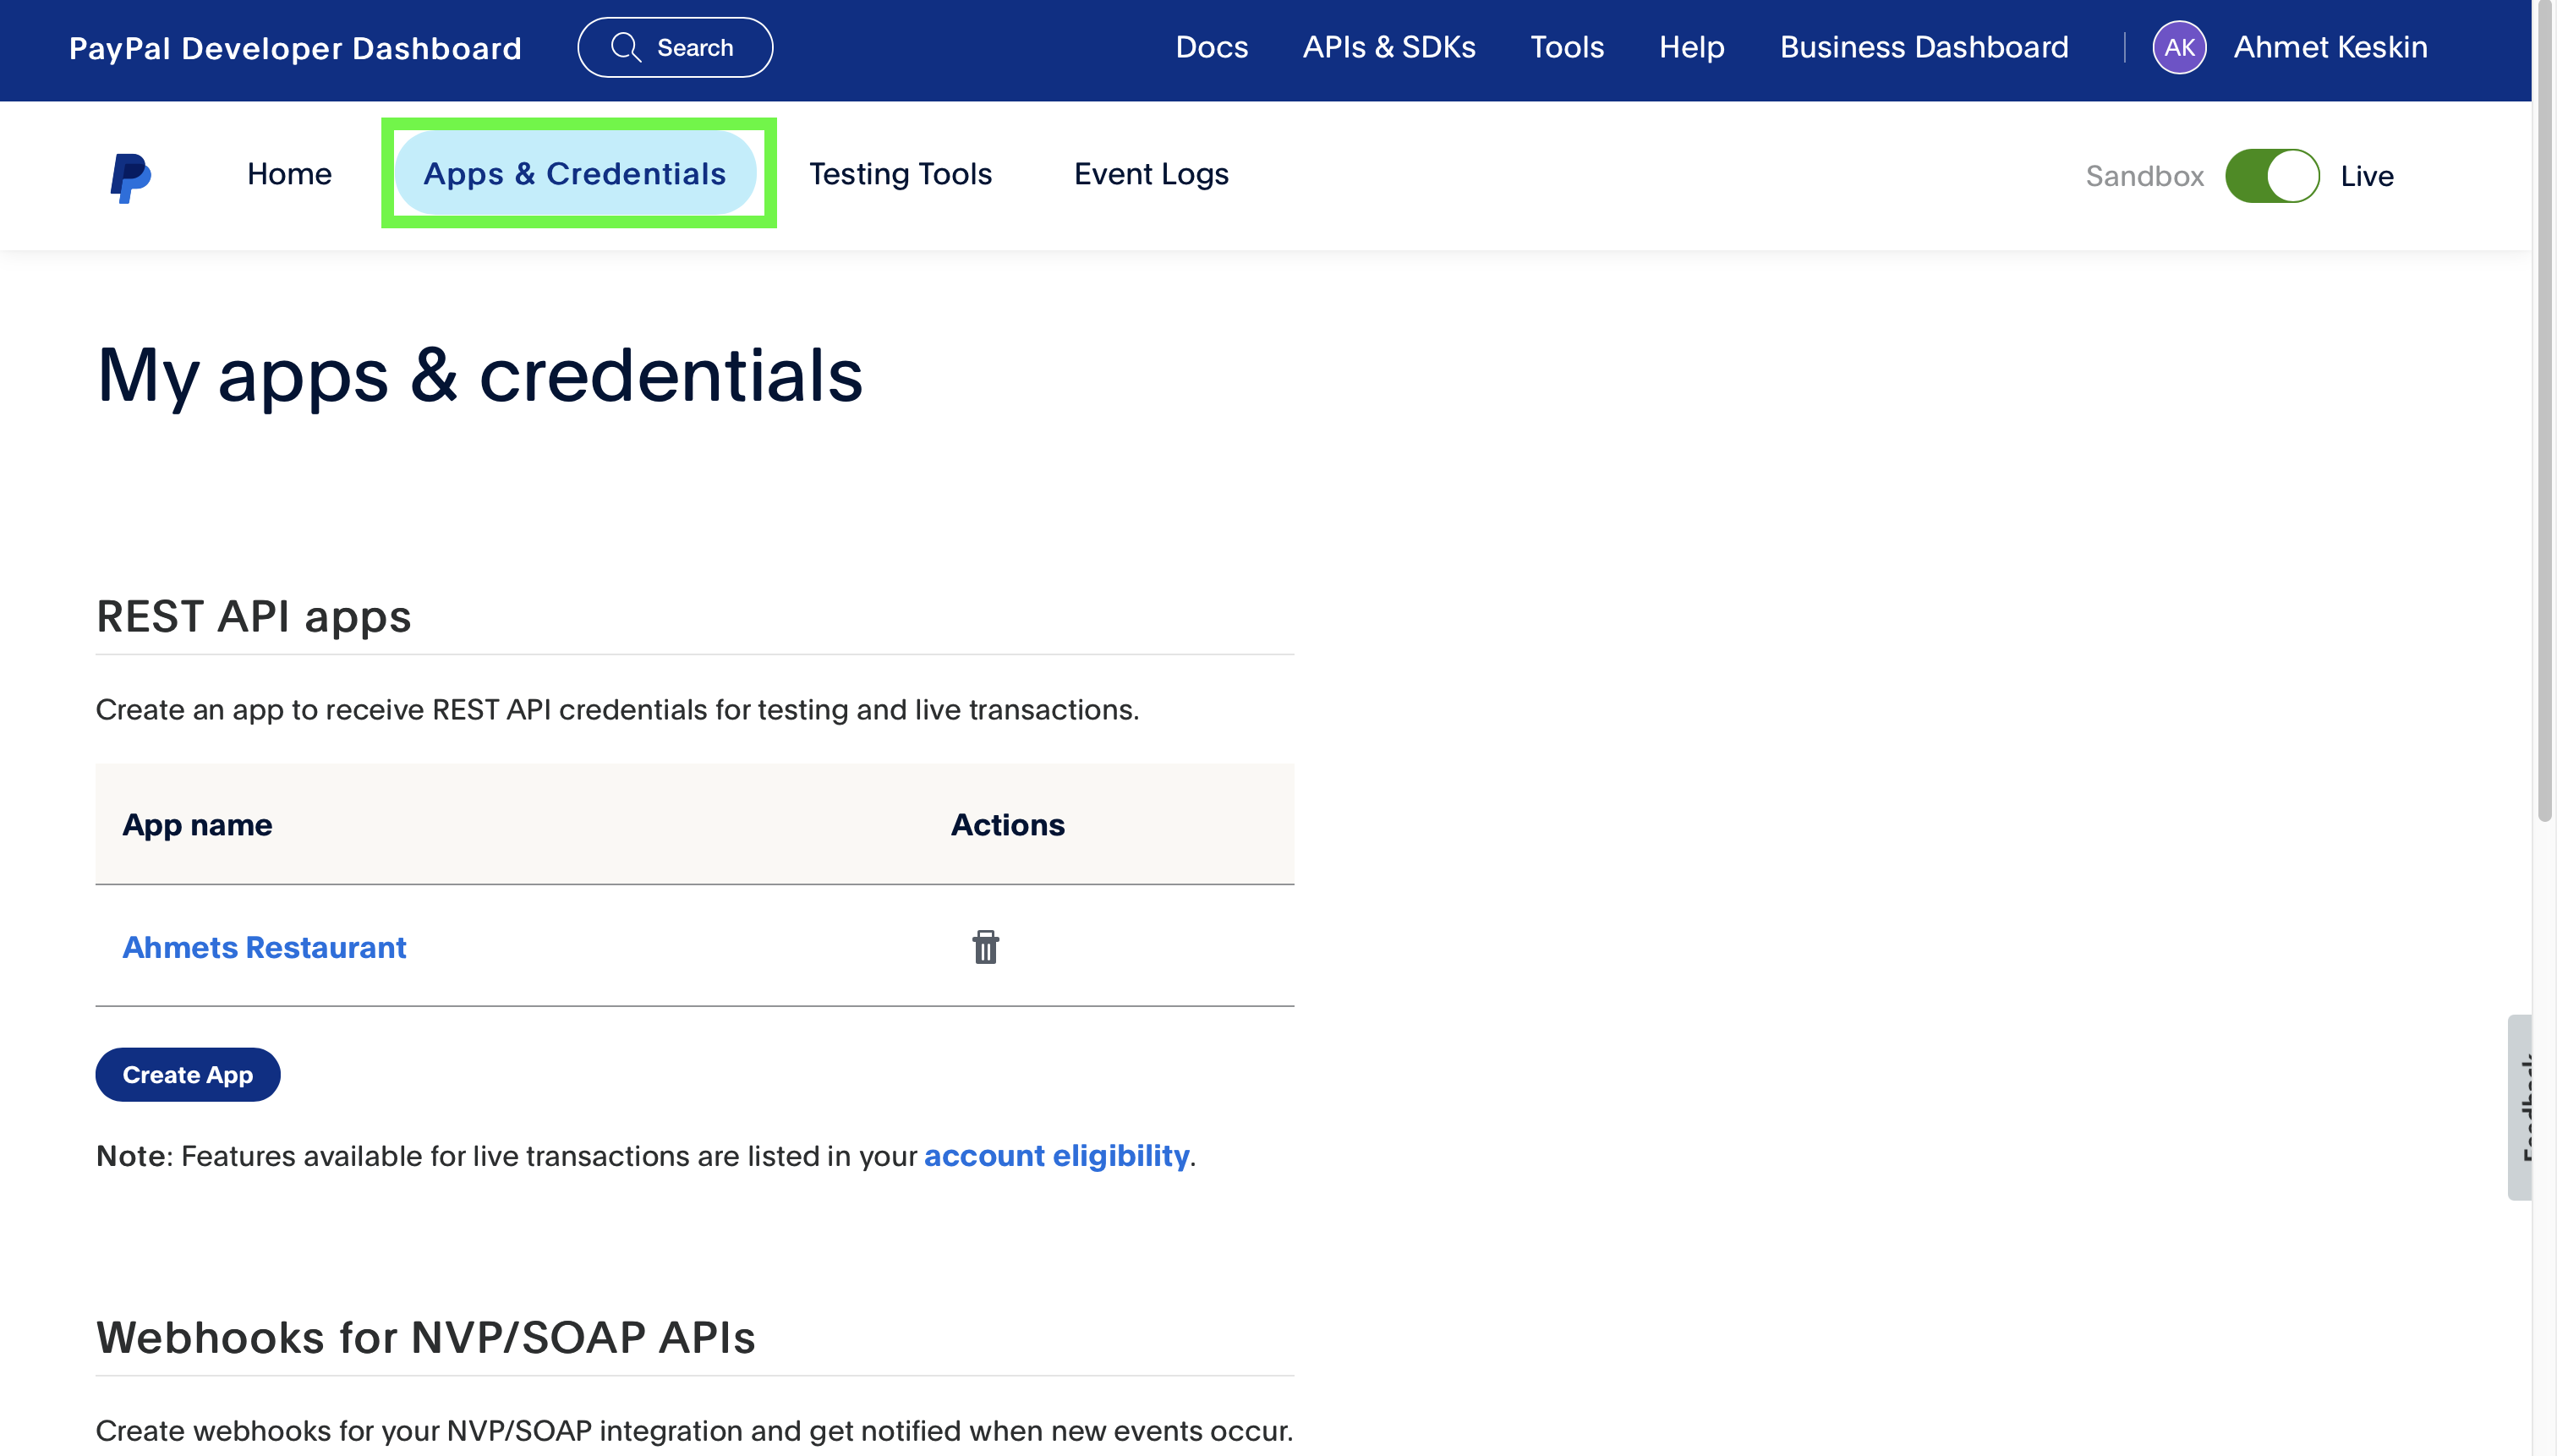Screen dimensions: 2557x1456
Task: Open the APIs & SDKs menu
Action: click(1388, 47)
